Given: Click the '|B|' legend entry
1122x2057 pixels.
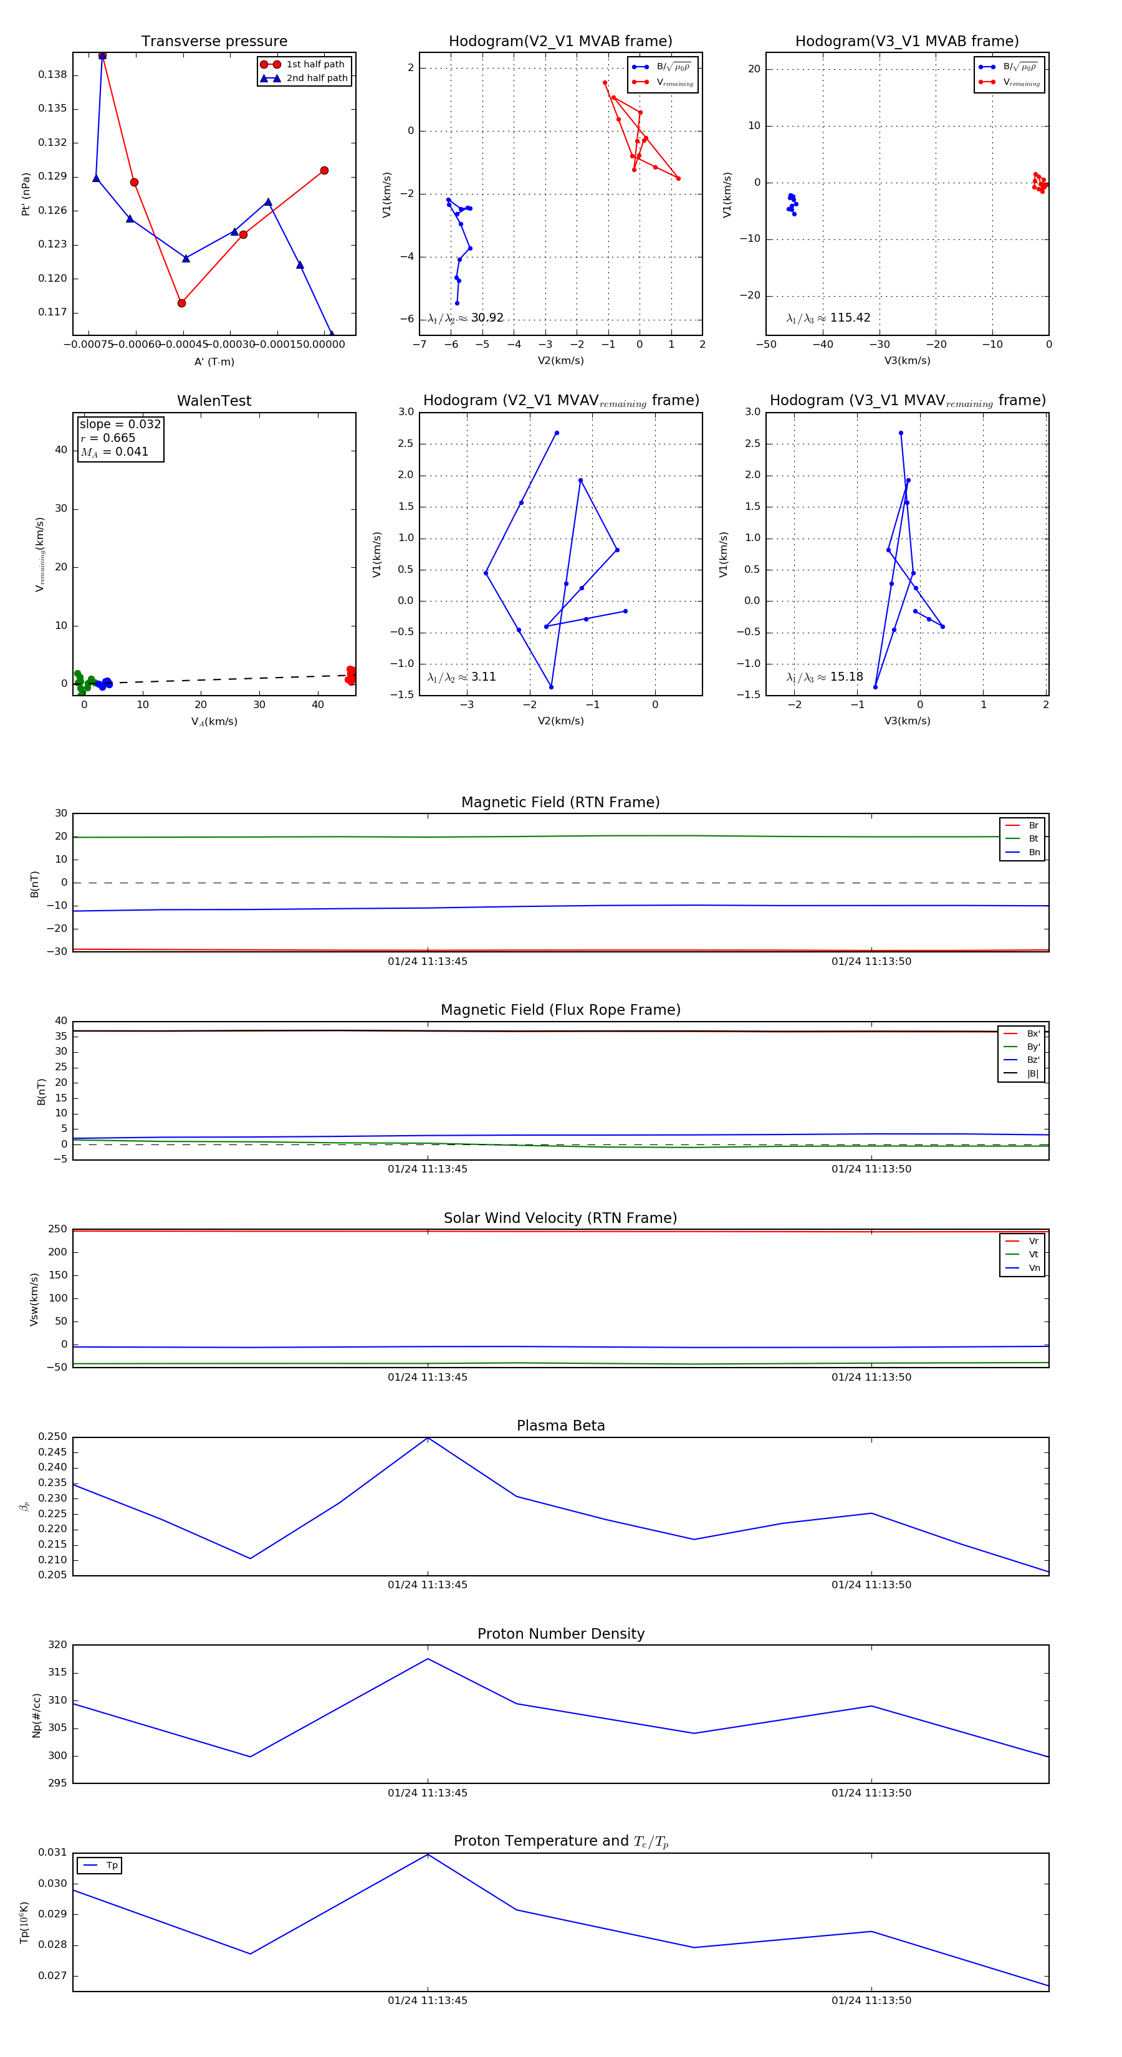Looking at the screenshot, I should click(1022, 1074).
